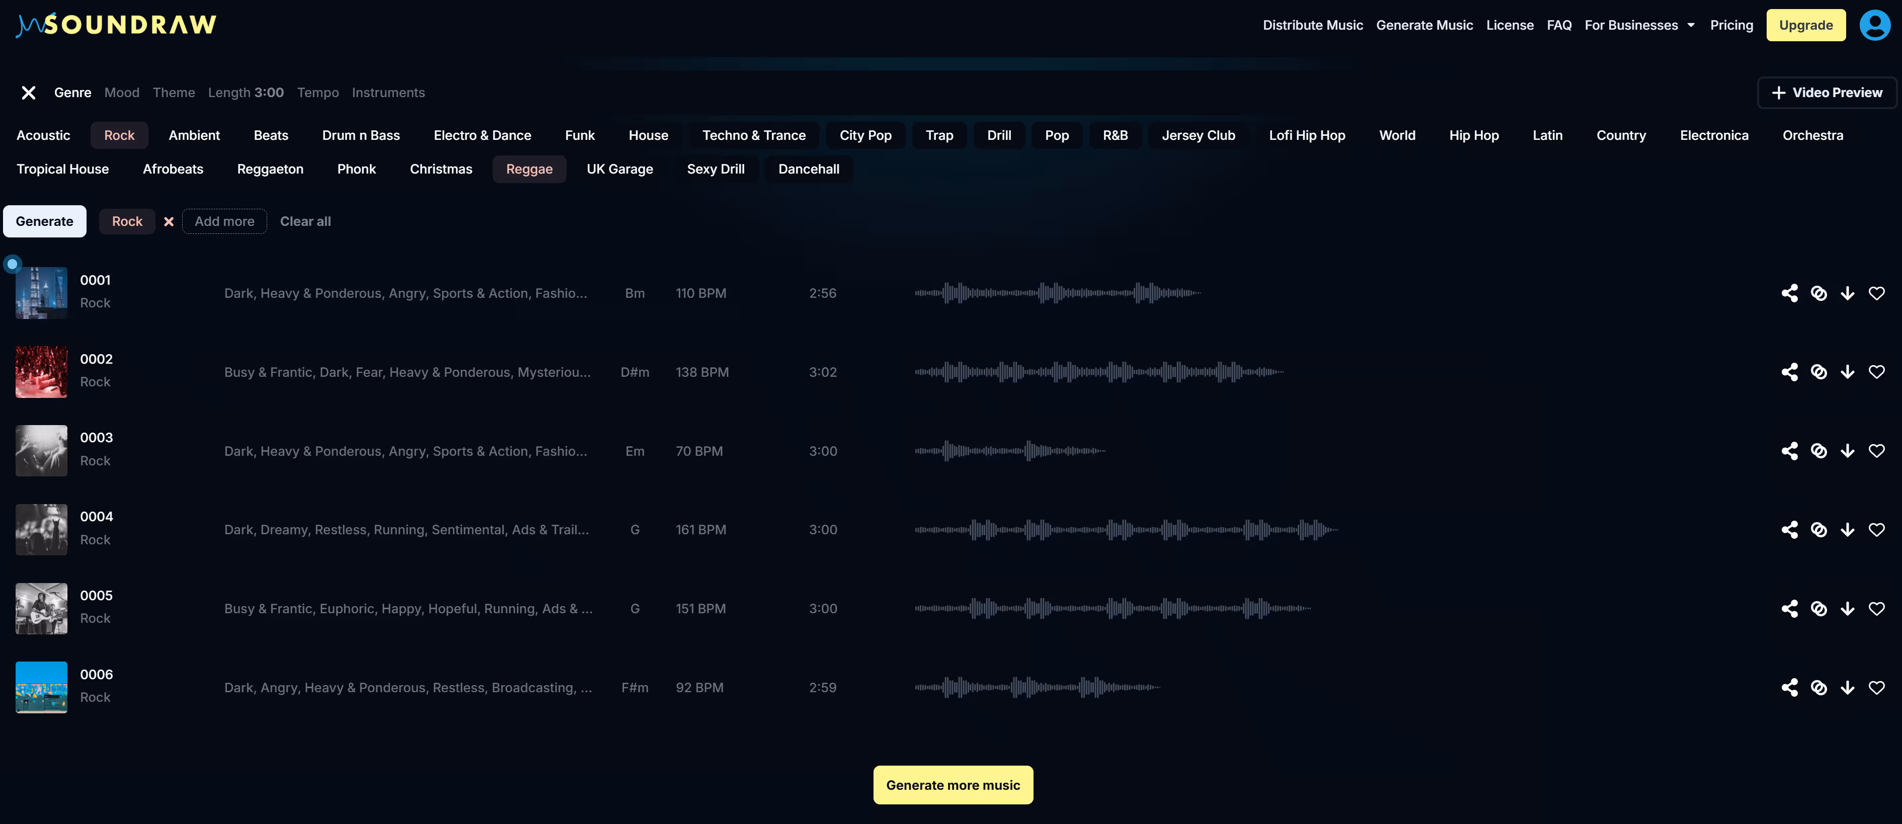
Task: Share track 0004
Action: coord(1789,530)
